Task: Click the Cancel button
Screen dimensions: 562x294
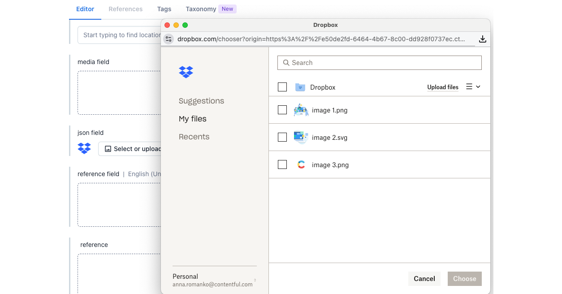Action: (424, 279)
